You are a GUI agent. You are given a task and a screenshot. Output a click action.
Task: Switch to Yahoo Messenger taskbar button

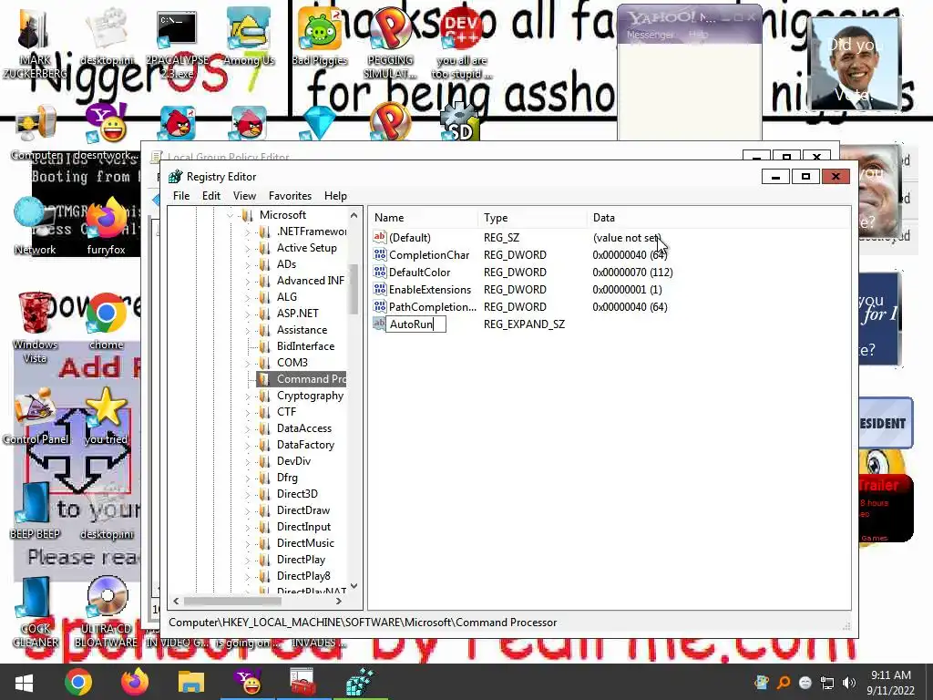(248, 682)
